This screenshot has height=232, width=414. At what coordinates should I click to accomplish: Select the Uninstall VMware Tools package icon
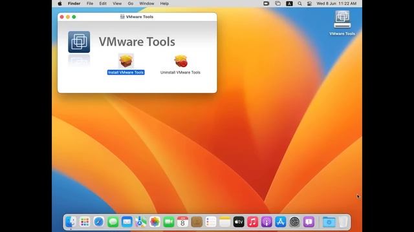pos(180,61)
